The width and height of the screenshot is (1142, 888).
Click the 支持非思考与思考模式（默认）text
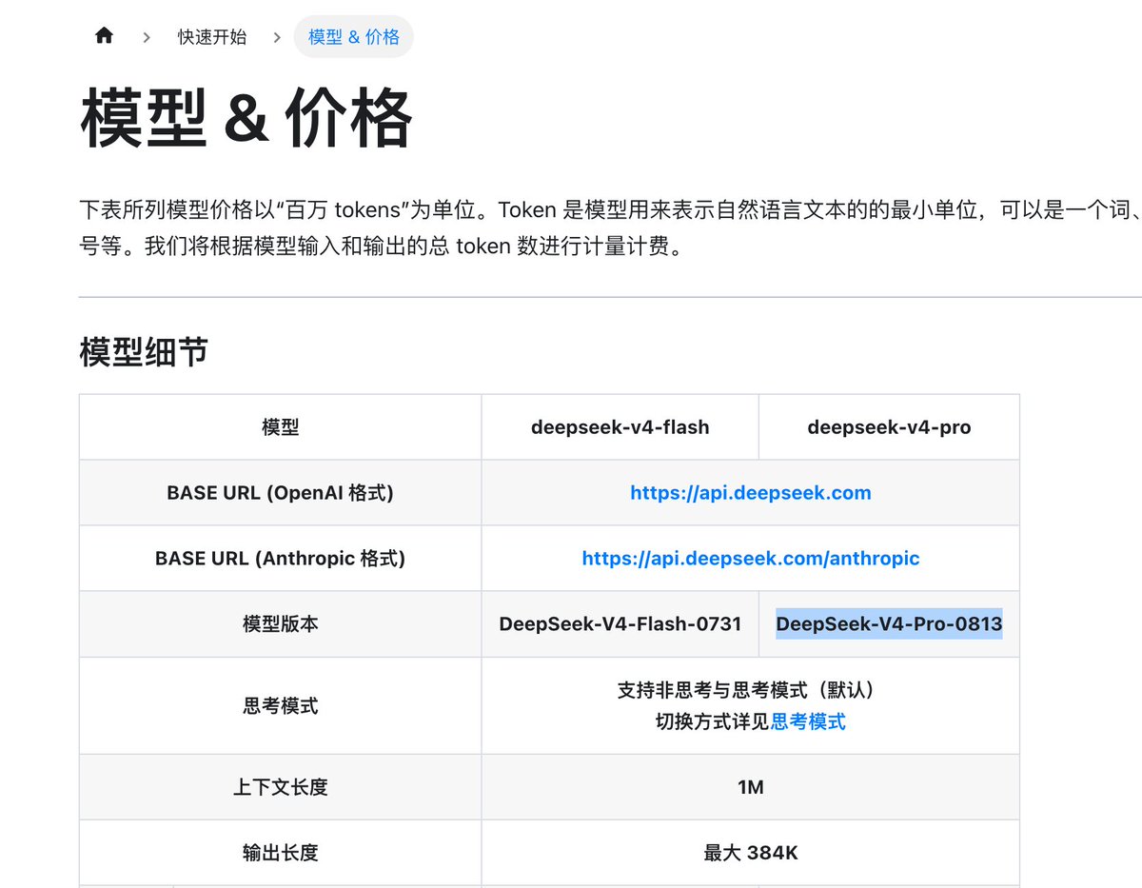tap(751, 689)
